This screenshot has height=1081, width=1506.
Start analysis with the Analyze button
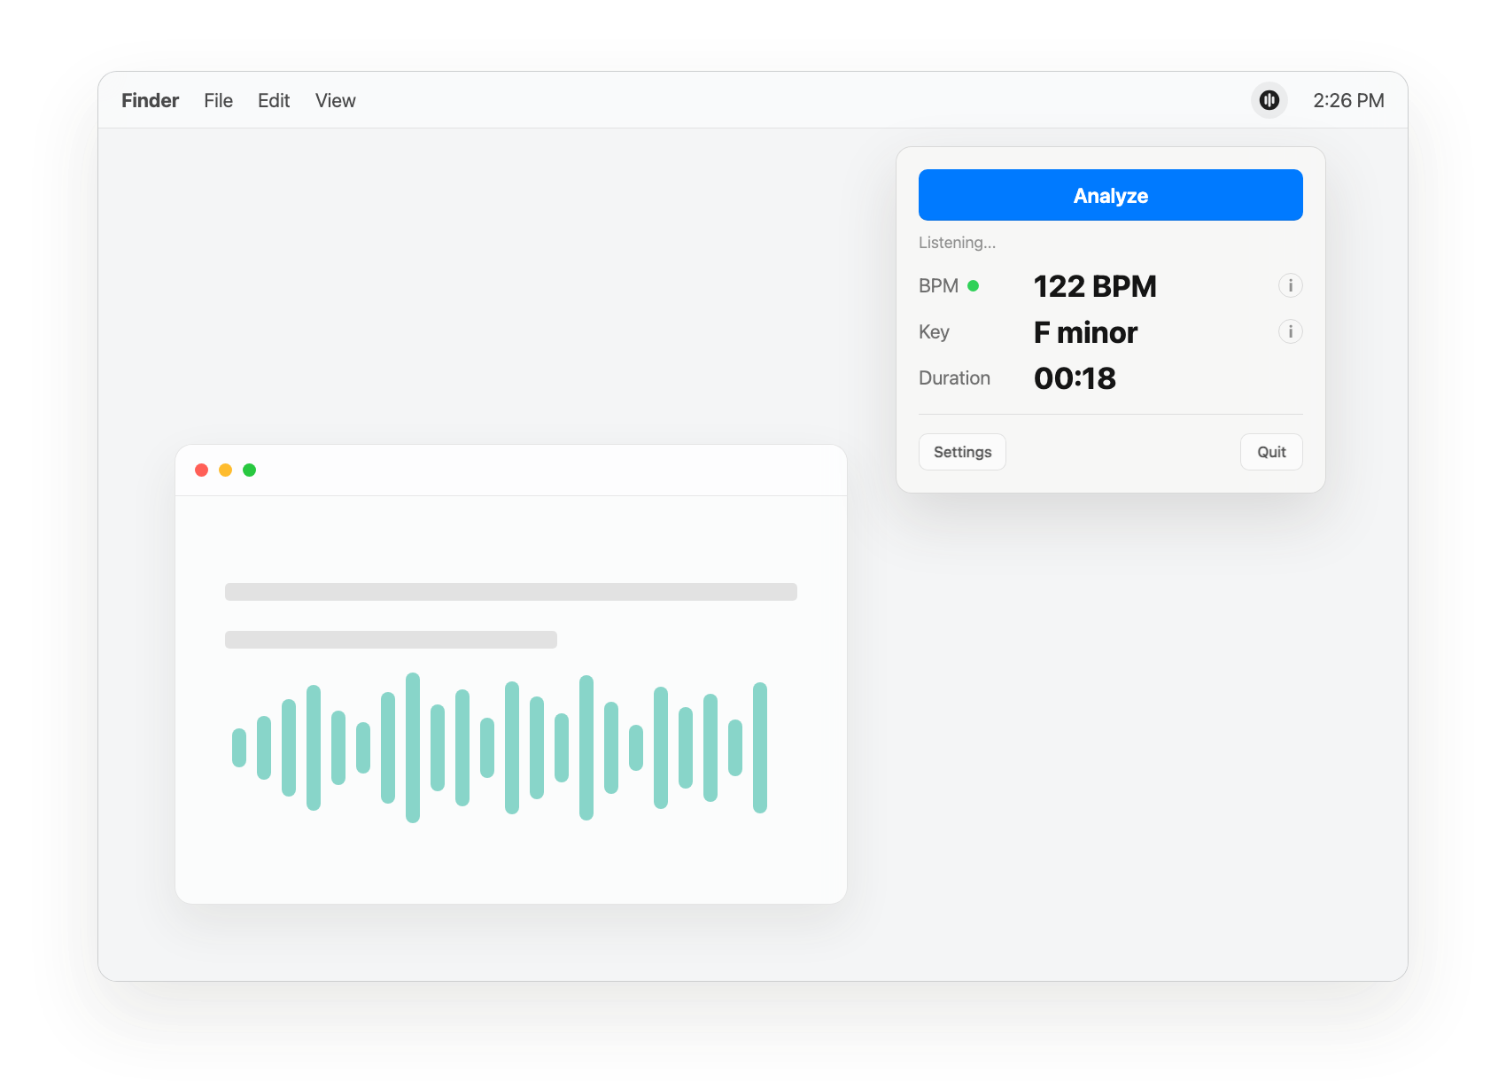click(x=1110, y=195)
